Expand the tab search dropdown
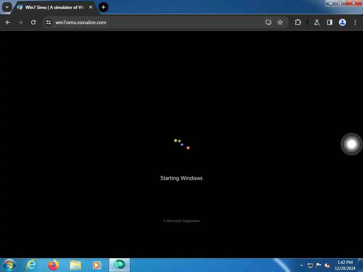This screenshot has width=363, height=272. [7, 7]
